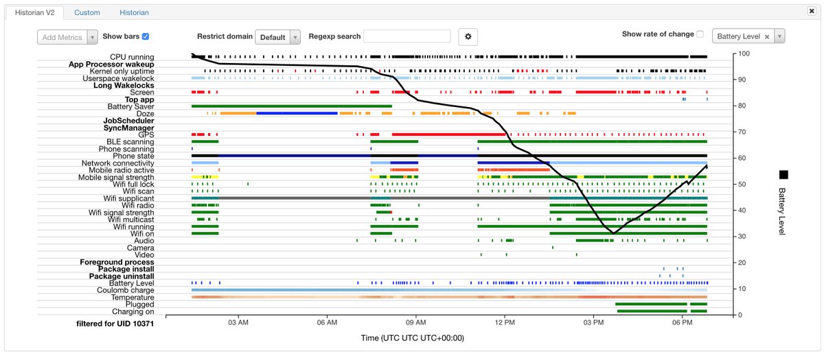The height and width of the screenshot is (354, 824).
Task: Select the Phone scanning label
Action: pos(126,149)
